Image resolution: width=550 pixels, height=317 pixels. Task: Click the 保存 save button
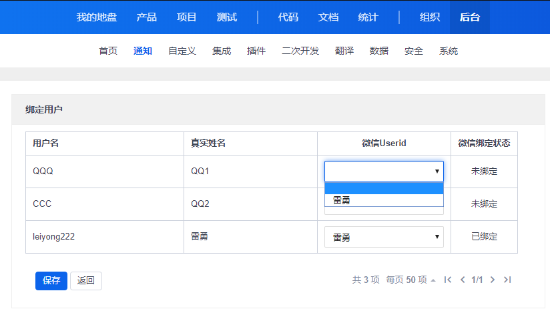point(51,281)
